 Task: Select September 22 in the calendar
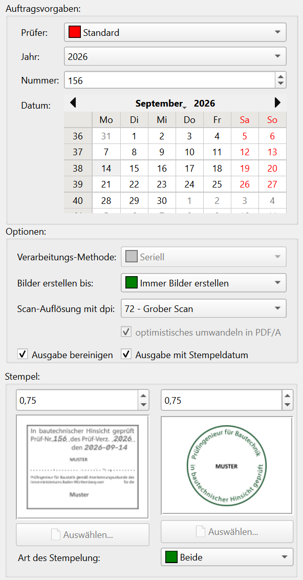coord(134,184)
